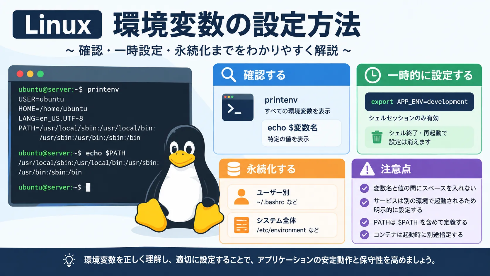Click terminal line HOME=/home/ubuntu

click(x=53, y=109)
